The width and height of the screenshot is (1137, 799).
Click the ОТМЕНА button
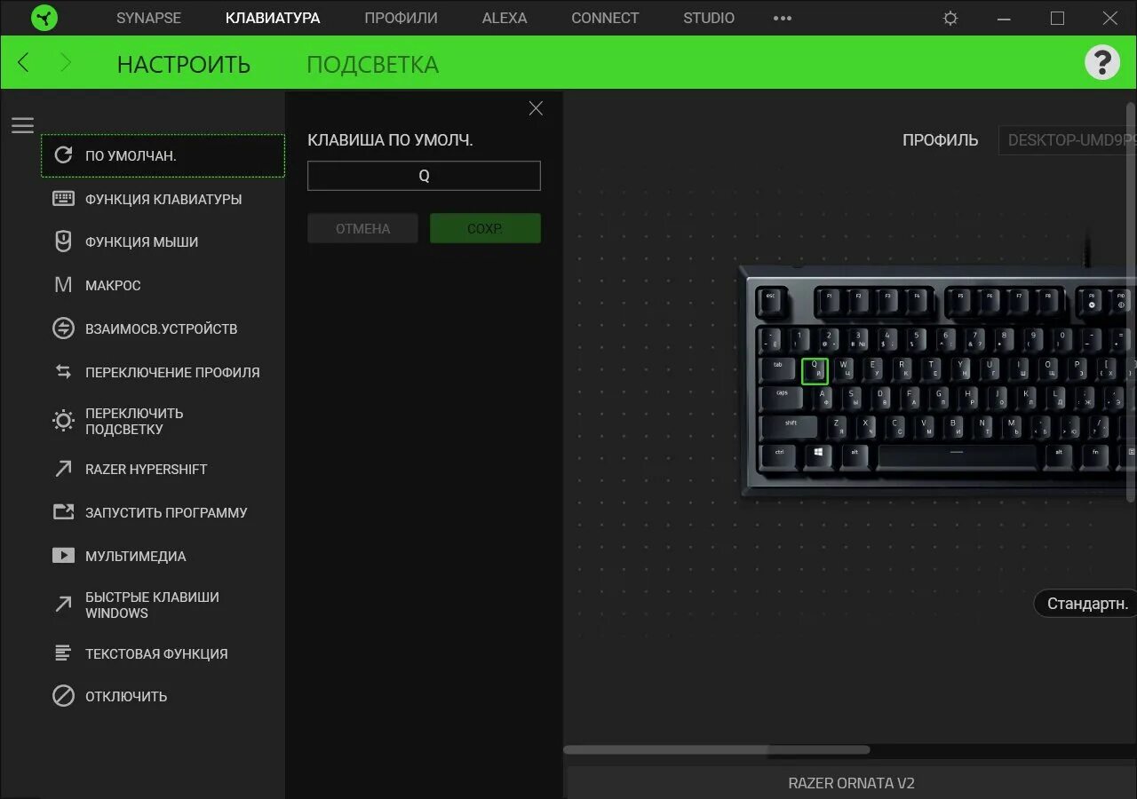[x=362, y=228]
